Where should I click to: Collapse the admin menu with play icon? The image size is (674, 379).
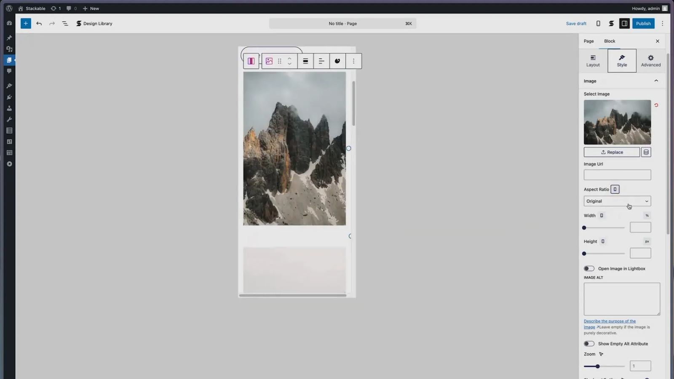[9, 164]
